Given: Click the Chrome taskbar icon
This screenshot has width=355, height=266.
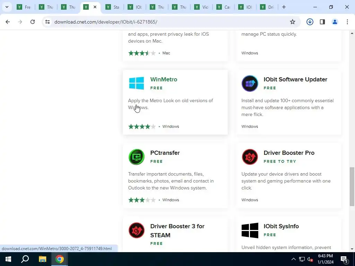Looking at the screenshot, I should [x=60, y=259].
